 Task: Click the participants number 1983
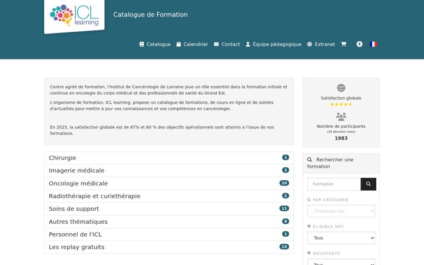pos(341,138)
